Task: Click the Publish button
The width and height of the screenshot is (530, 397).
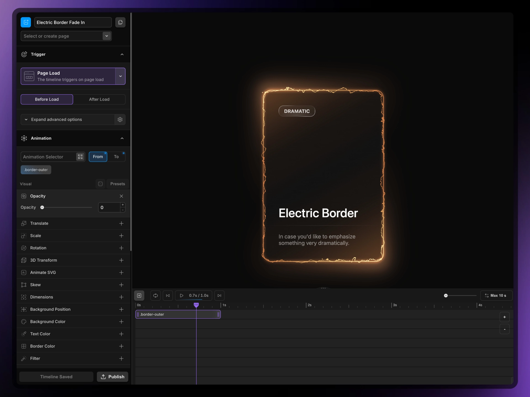Action: 112,377
